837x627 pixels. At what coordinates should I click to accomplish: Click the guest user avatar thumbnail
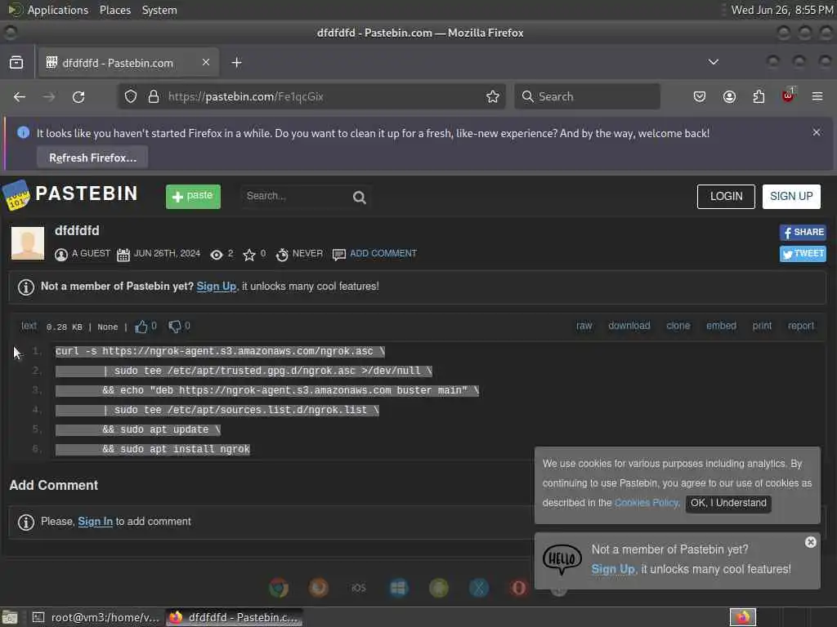[x=28, y=243]
